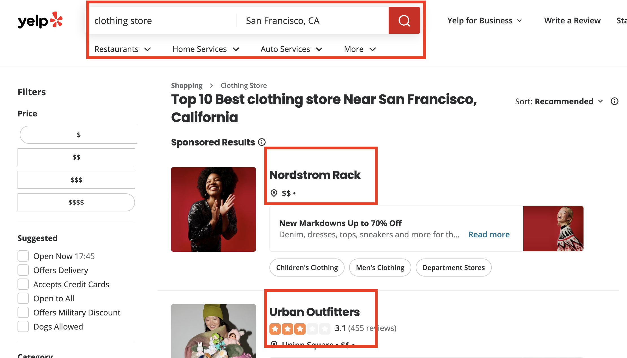Open the Shopping breadcrumb link
627x358 pixels.
click(x=187, y=85)
